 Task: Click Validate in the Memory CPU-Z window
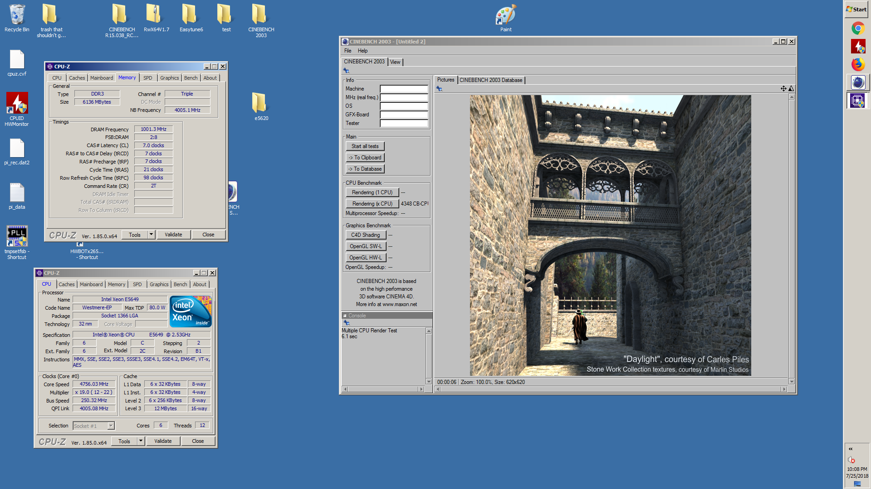[173, 235]
